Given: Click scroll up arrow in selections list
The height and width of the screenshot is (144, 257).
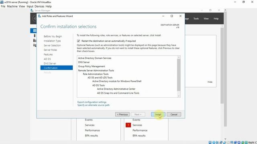Looking at the screenshot, I should pos(179,57).
